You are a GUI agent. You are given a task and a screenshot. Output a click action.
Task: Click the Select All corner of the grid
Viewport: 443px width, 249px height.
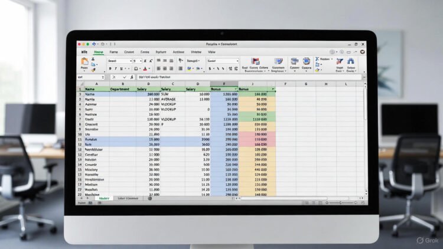[80, 84]
